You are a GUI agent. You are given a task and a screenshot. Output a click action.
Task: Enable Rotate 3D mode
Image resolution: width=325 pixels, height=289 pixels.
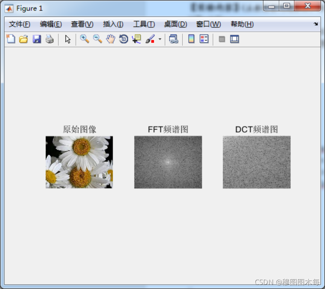click(123, 39)
